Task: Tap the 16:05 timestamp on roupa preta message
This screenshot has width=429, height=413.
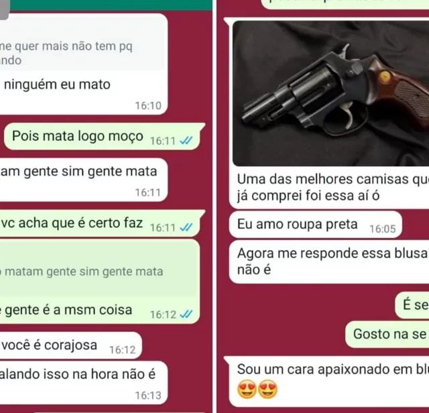Action: coord(383,229)
